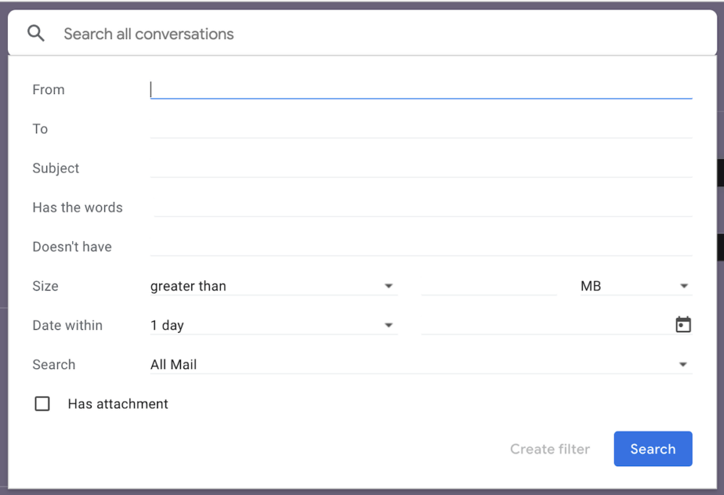
Task: Click the search magnifier icon
Action: pyautogui.click(x=35, y=33)
